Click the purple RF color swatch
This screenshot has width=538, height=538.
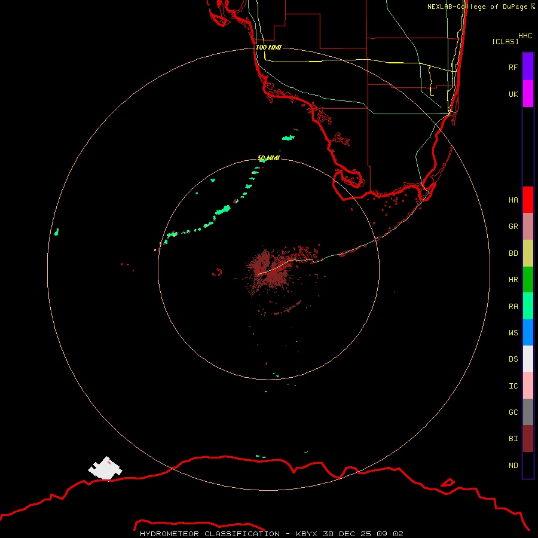tap(528, 67)
